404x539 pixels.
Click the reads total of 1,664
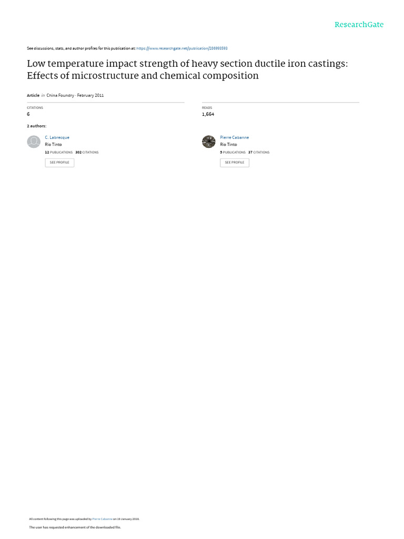point(208,114)
